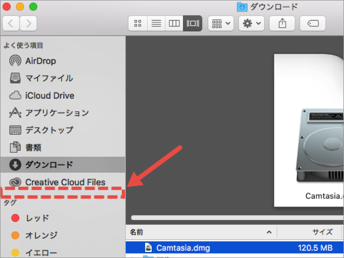Image resolution: width=344 pixels, height=258 pixels.
Task: Click the ダウンロード folder icon in title bar
Action: click(242, 7)
